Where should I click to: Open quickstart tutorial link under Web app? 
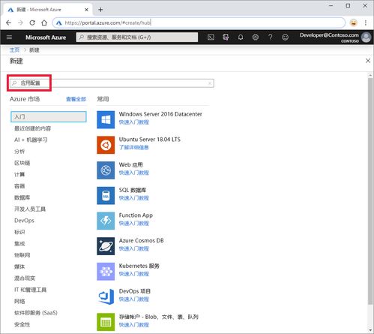[x=134, y=173]
